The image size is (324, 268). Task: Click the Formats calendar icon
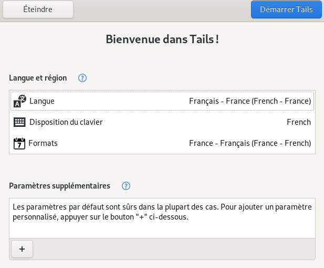(19, 143)
